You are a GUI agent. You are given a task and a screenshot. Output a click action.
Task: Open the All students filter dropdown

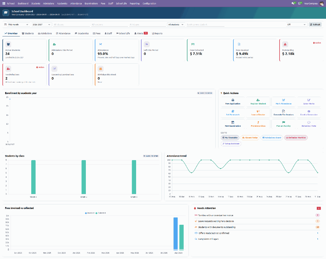click(x=176, y=24)
